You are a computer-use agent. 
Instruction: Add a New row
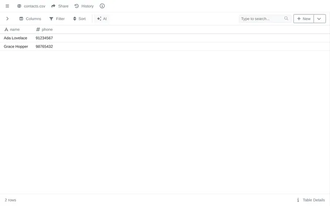pos(304,19)
